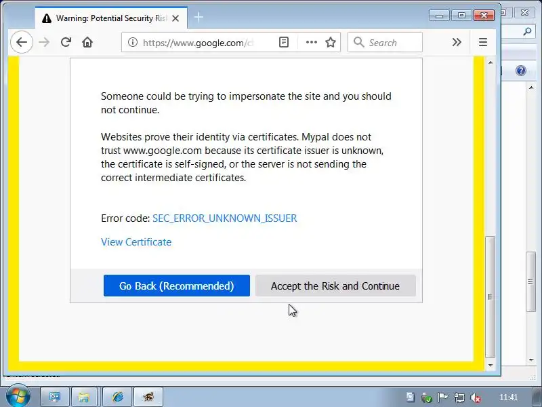Launch Internet Explorer from the taskbar
This screenshot has width=542, height=407.
coord(117,397)
